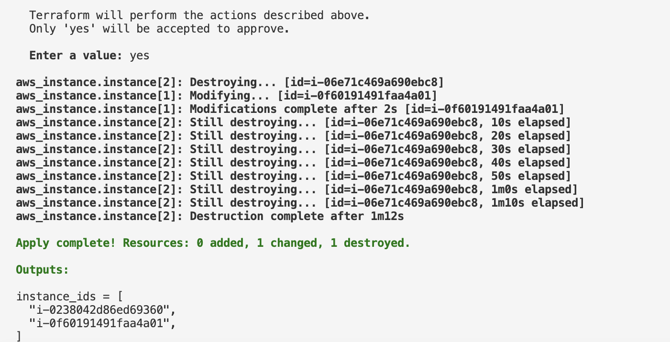Click instance ID "i-0238042d86ed69360" in outputs

coord(102,310)
